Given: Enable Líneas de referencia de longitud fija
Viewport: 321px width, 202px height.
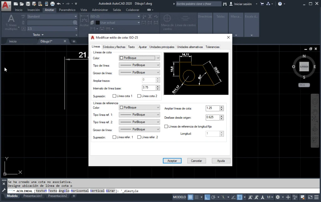Looking at the screenshot, I should coord(166,126).
